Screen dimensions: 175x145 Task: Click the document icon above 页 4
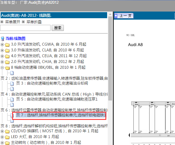click(x=12, y=89)
